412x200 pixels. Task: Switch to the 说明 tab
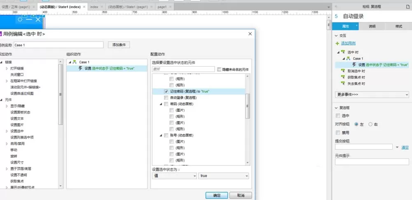tap(372, 26)
